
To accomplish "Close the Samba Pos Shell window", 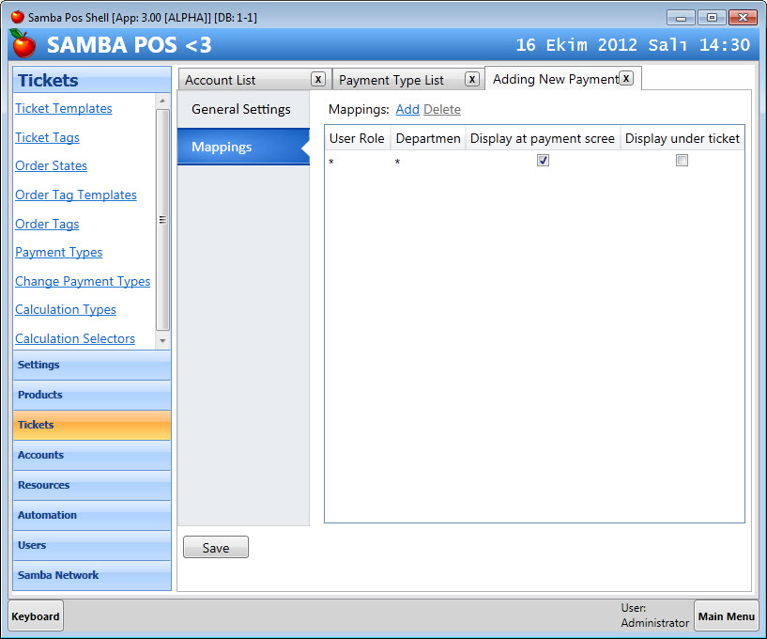I will pos(743,18).
